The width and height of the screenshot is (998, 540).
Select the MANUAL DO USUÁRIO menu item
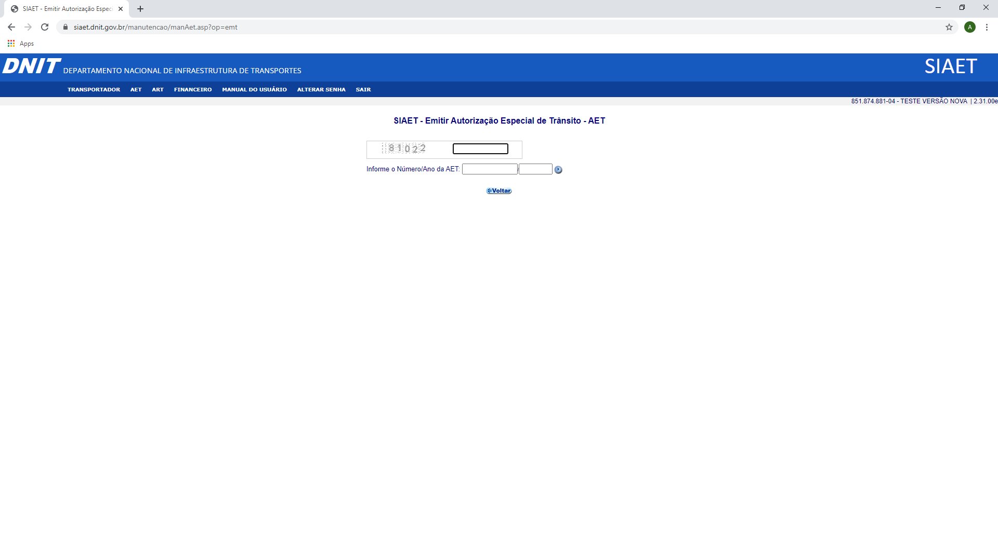(x=254, y=89)
